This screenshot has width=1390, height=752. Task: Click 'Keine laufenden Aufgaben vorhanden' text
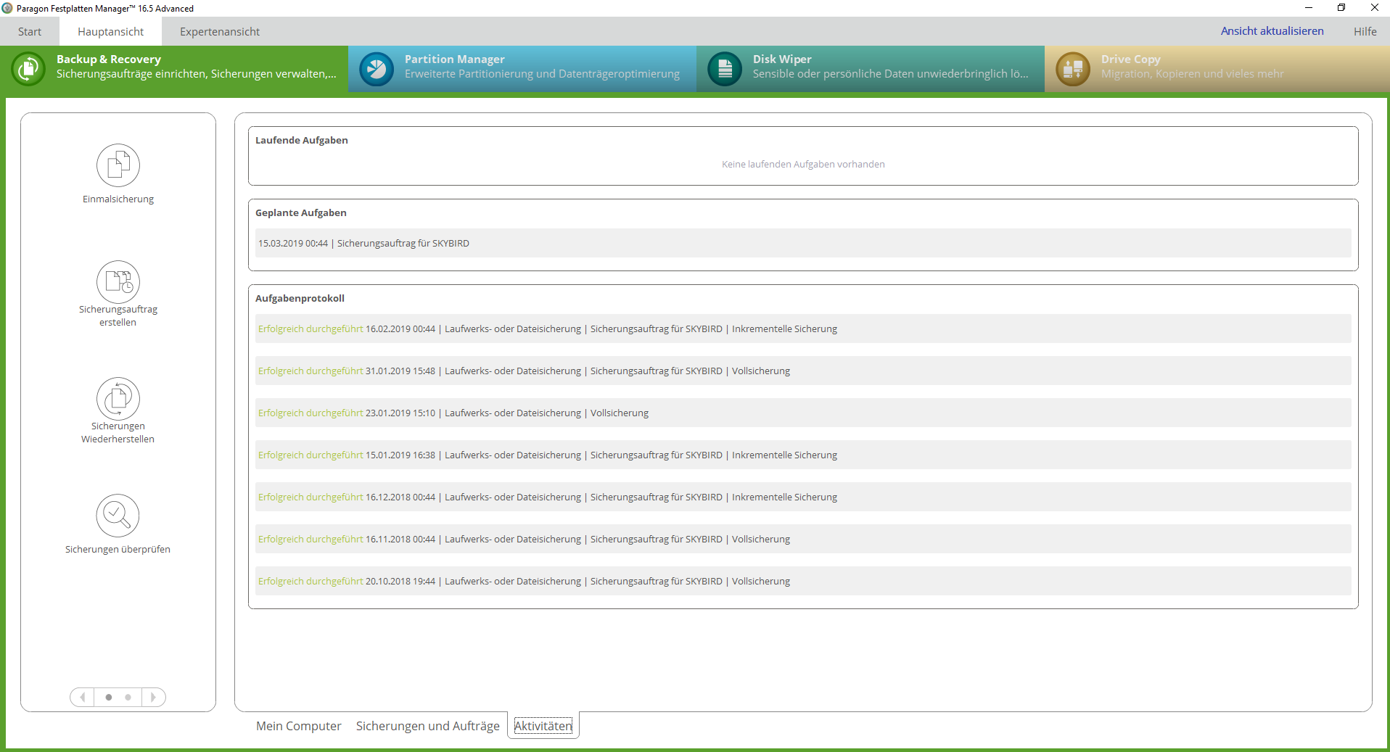point(803,164)
